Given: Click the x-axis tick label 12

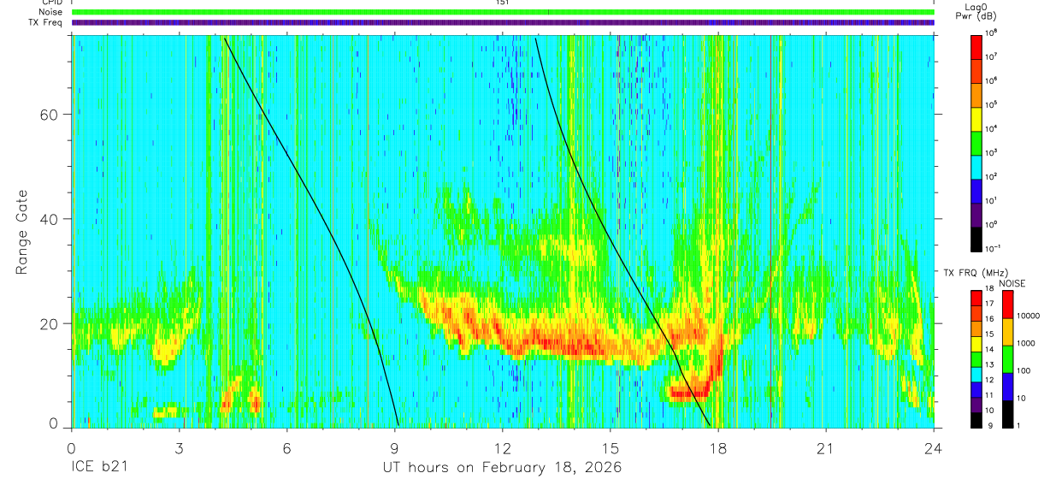Looking at the screenshot, I should (x=503, y=448).
